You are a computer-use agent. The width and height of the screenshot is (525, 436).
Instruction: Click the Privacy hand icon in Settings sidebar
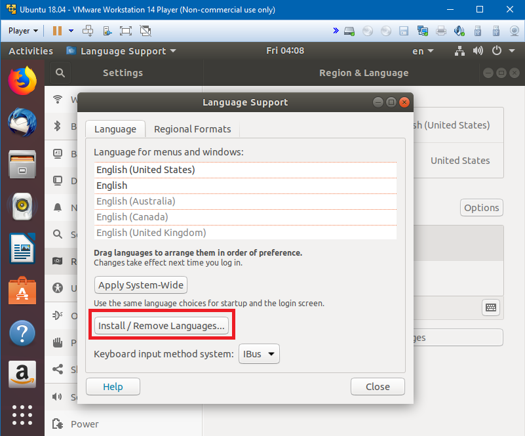[58, 342]
